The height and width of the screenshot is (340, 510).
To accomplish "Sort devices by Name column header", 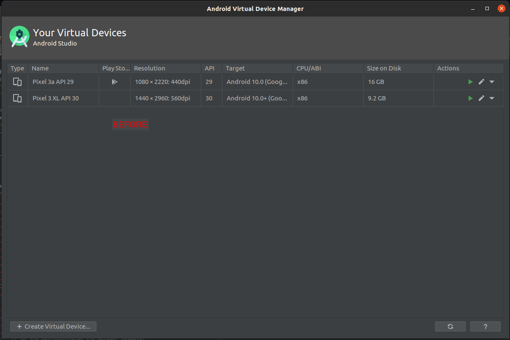I will [x=63, y=68].
